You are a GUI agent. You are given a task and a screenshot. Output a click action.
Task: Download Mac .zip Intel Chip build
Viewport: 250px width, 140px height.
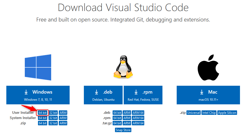click(209, 112)
